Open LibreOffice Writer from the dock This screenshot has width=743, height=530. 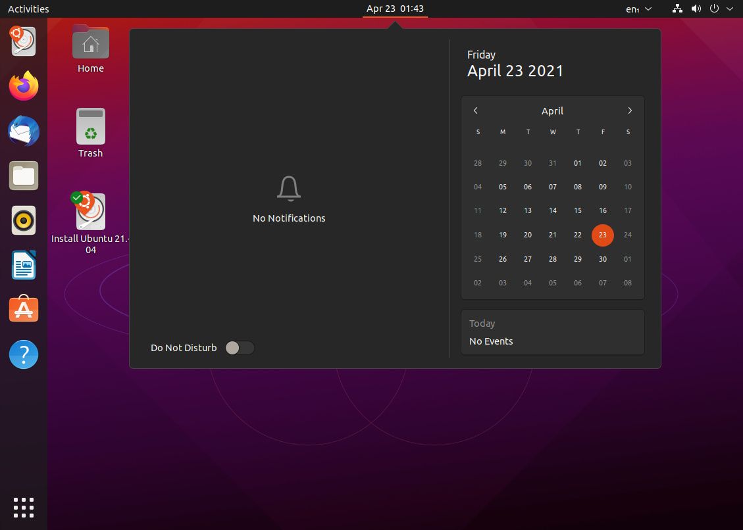[23, 265]
